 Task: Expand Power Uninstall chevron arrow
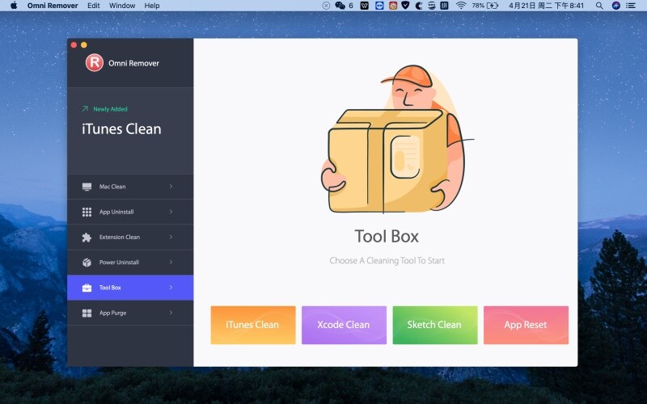tap(171, 262)
